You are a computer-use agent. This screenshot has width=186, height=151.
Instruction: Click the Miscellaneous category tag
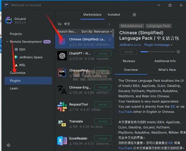coord(132,26)
